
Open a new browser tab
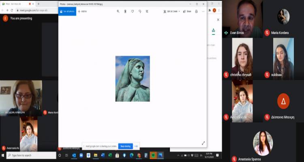click(x=38, y=4)
